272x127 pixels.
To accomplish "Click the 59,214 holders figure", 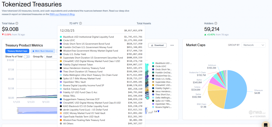I will tap(212, 29).
